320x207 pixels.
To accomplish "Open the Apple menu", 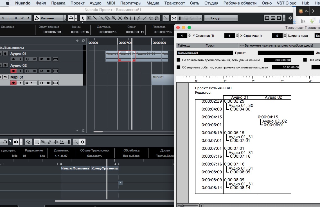I will point(8,3).
